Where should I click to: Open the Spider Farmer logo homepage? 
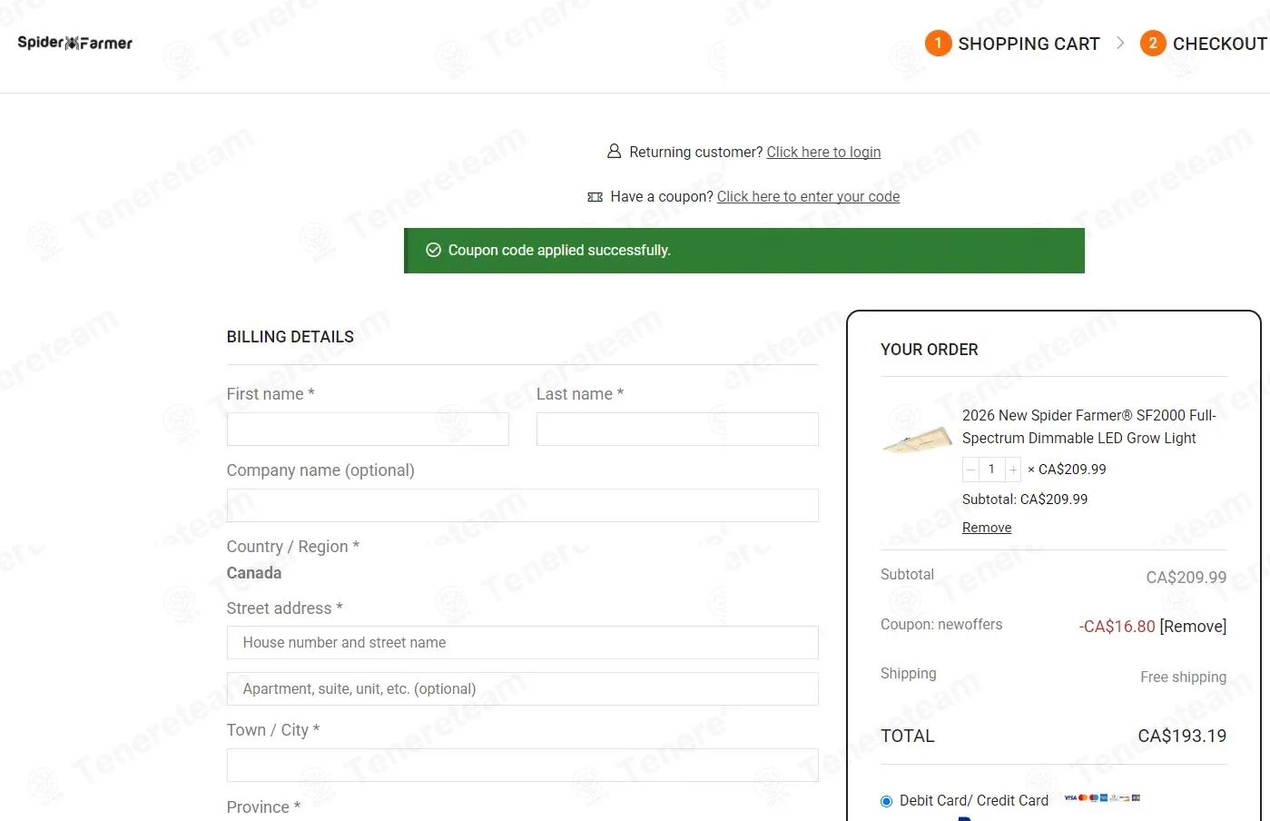pos(74,43)
